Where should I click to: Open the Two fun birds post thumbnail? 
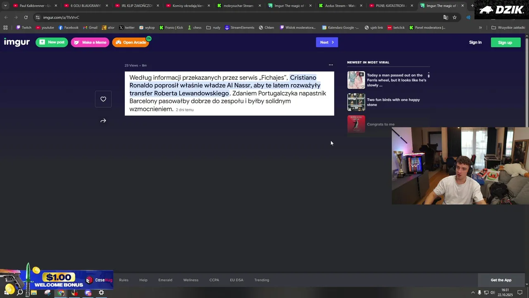point(356,102)
